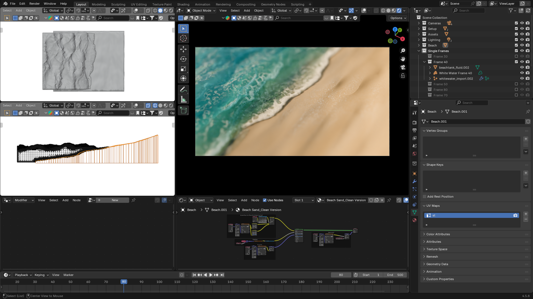
Task: Click the lock camera to view padlock
Action: (x=403, y=76)
